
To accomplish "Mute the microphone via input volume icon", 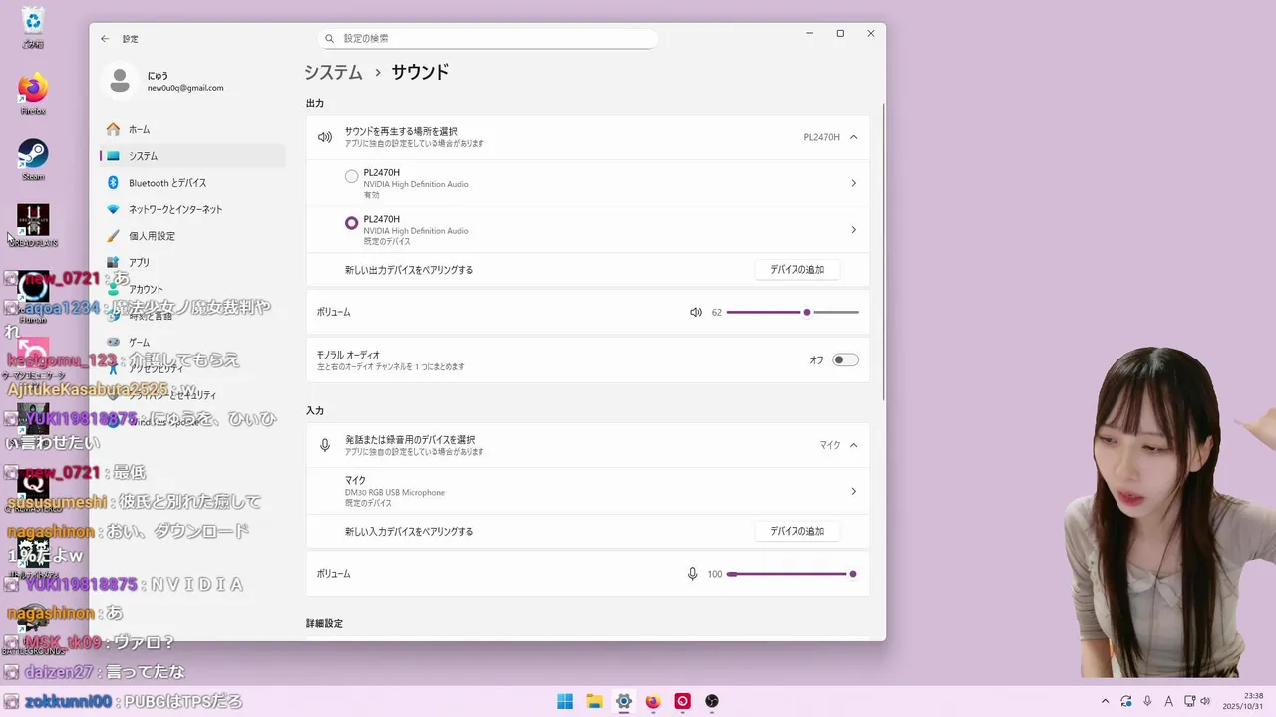I will pyautogui.click(x=692, y=574).
